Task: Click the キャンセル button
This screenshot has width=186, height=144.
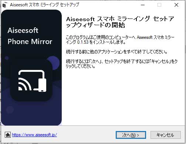Action: (x=166, y=135)
